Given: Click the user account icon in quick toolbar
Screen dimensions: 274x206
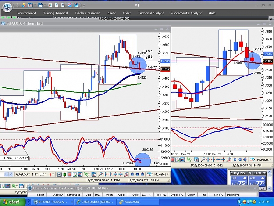Looking at the screenshot, I should [24, 5].
